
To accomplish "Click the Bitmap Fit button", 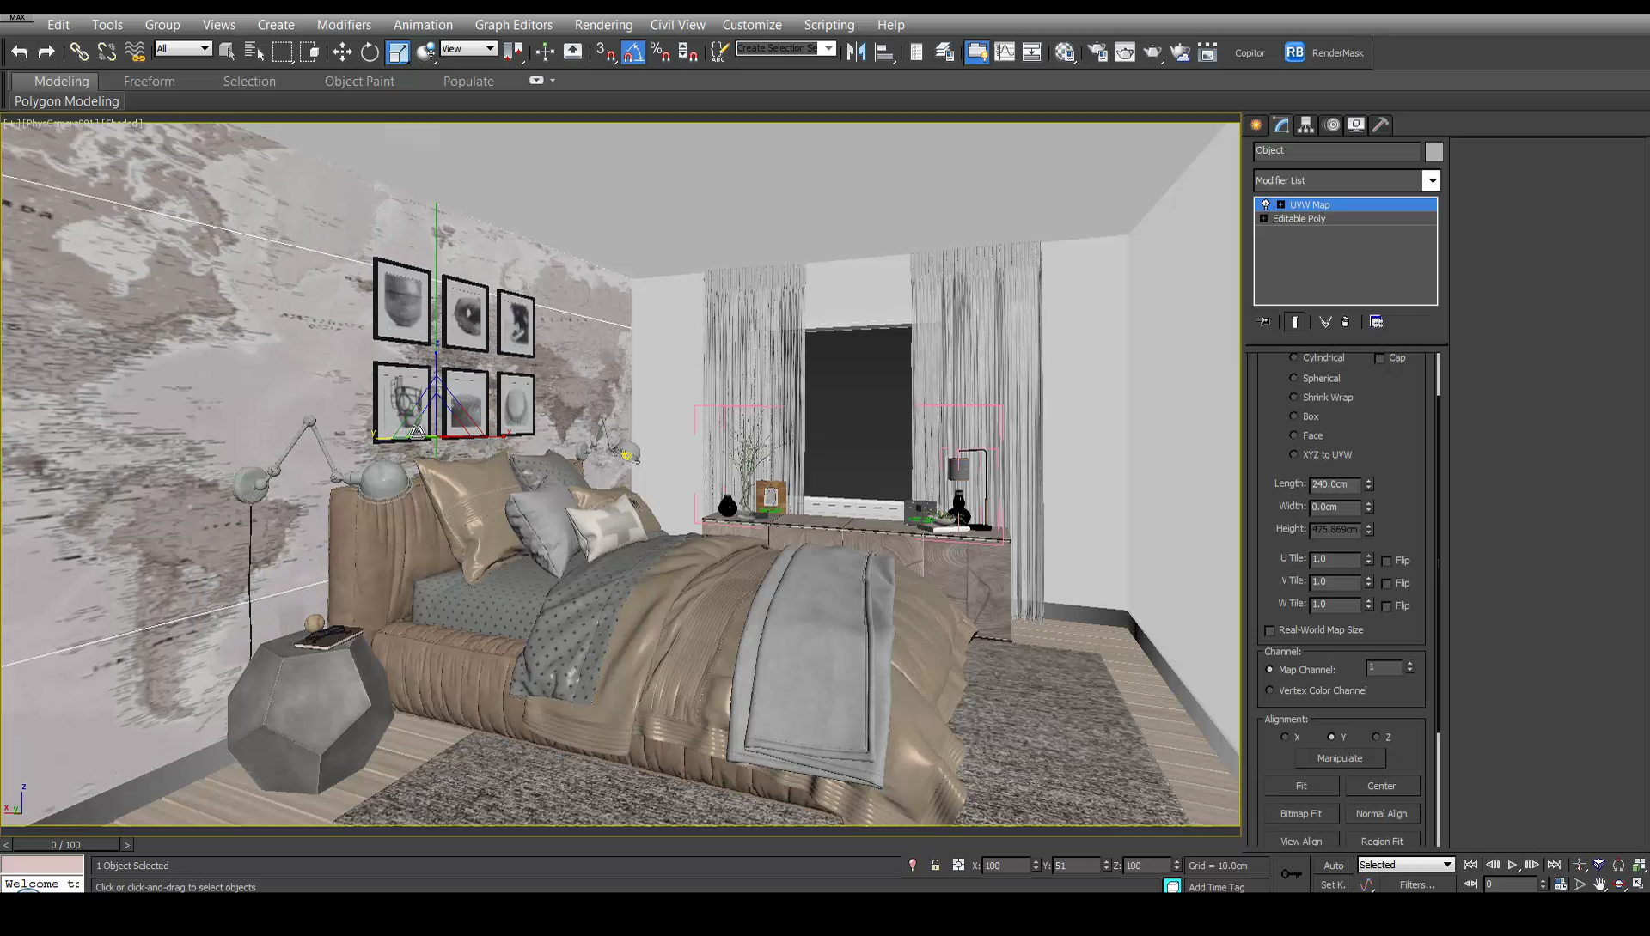I will [x=1301, y=813].
